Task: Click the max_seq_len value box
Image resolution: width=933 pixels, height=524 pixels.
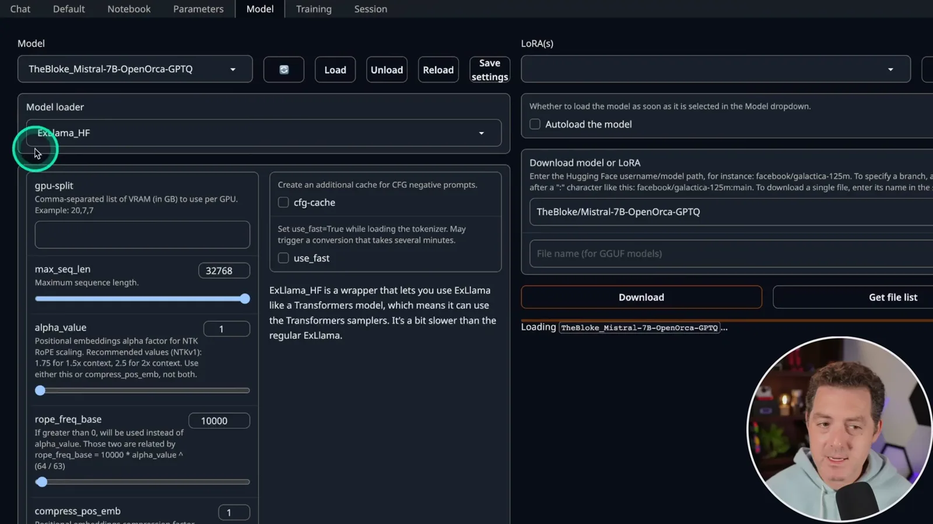Action: pos(224,271)
